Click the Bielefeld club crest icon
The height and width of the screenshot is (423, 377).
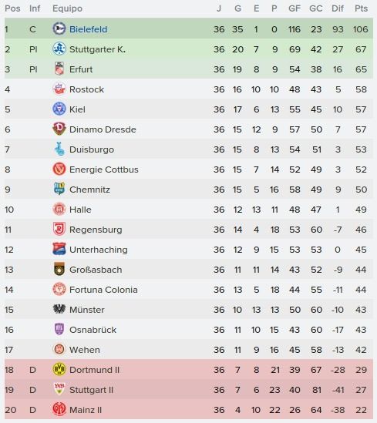pos(59,29)
